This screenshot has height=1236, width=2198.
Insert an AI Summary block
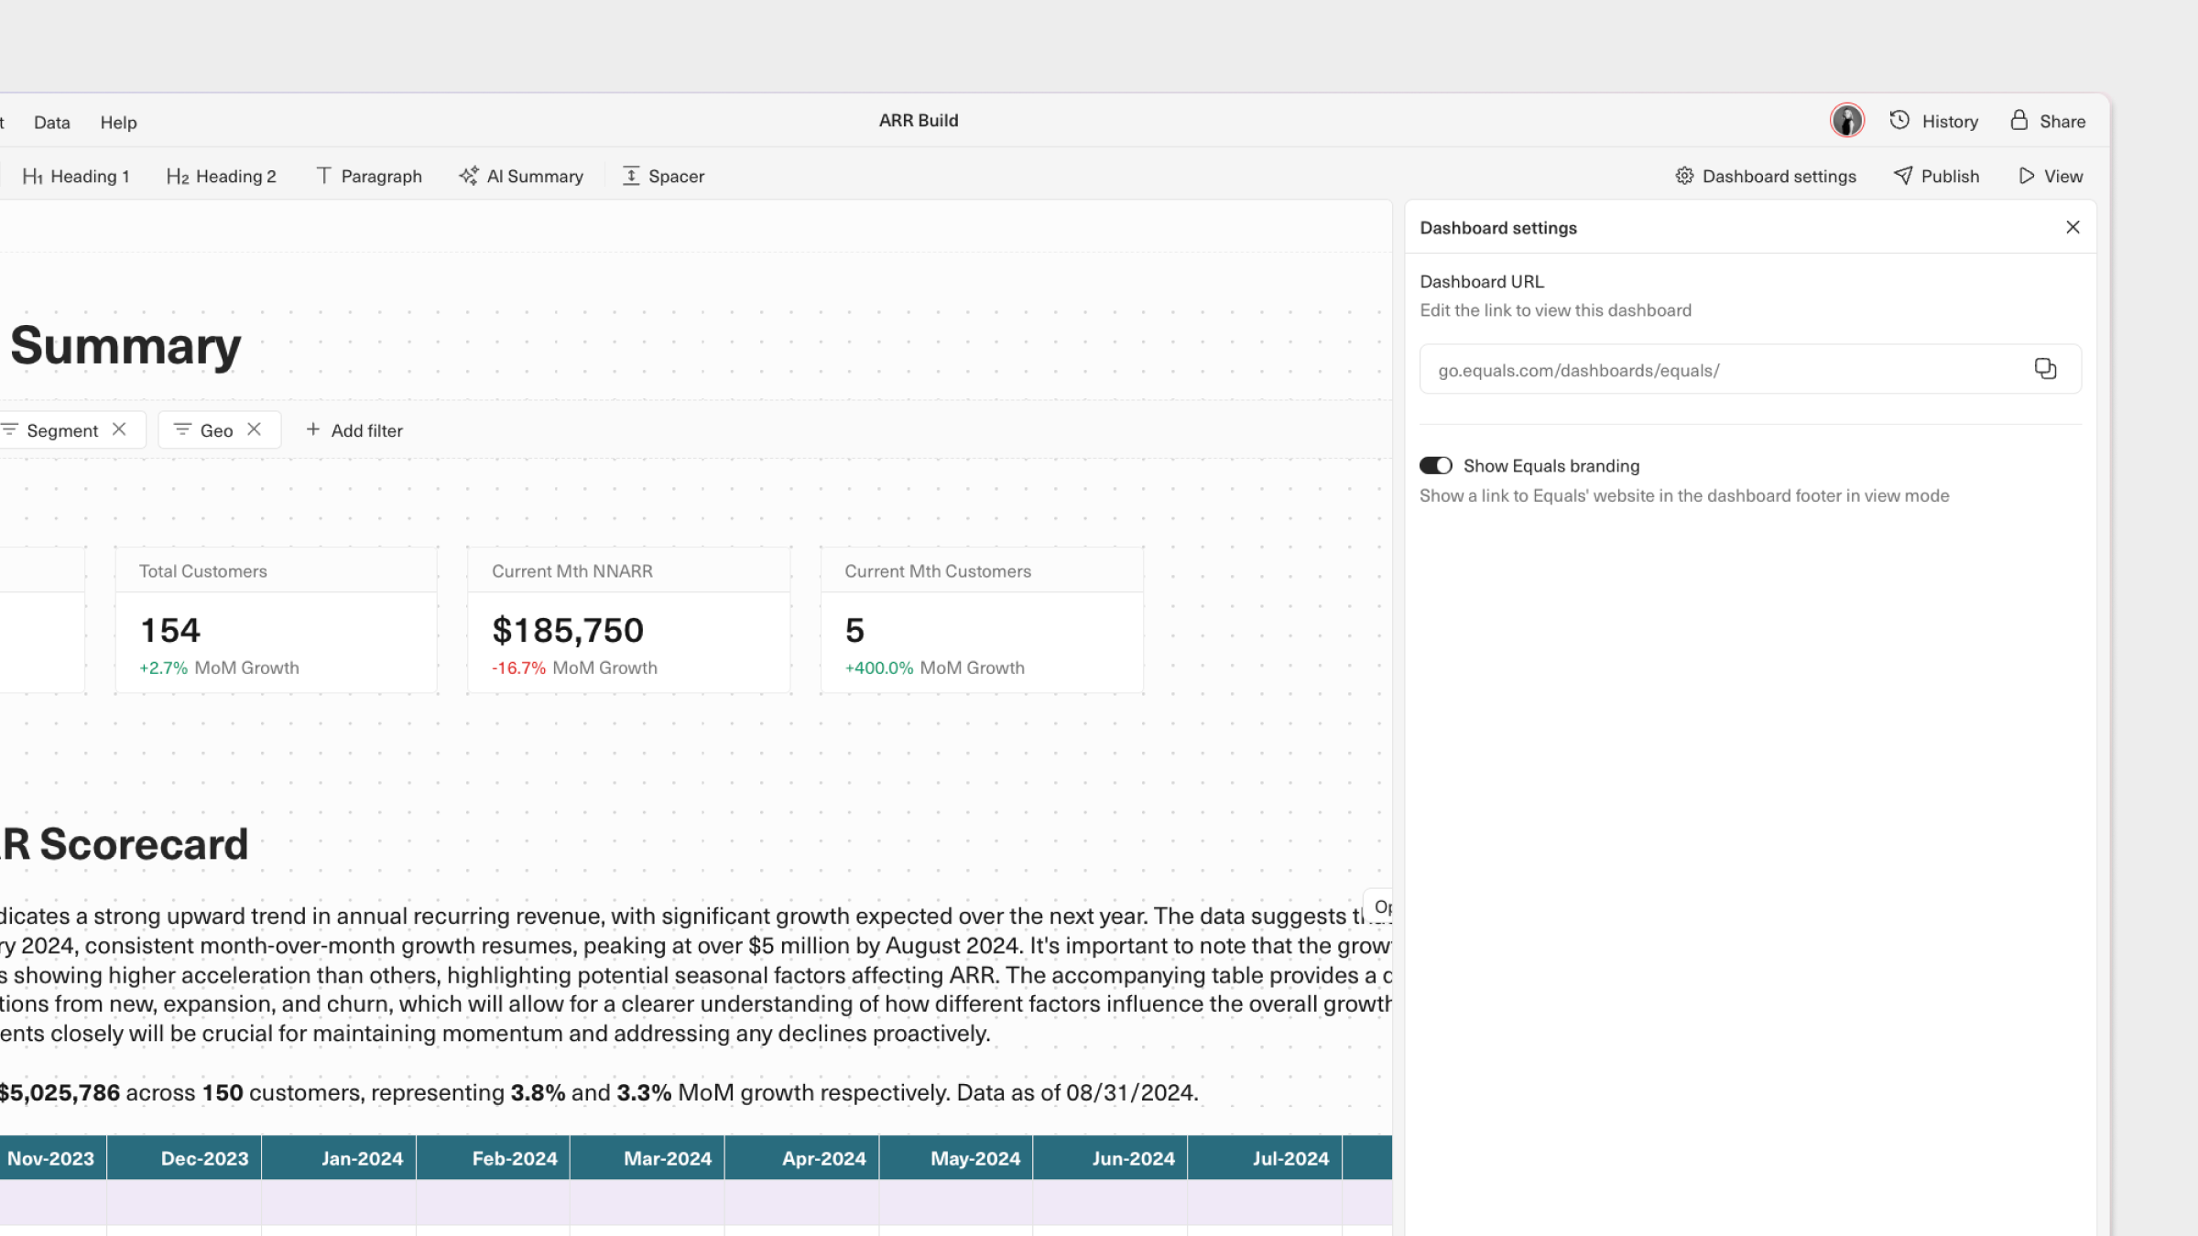coord(521,176)
